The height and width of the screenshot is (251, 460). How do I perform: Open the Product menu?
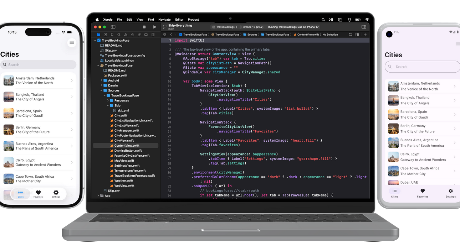tap(193, 20)
